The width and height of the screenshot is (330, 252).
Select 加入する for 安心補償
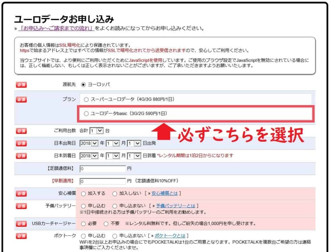pos(83,194)
